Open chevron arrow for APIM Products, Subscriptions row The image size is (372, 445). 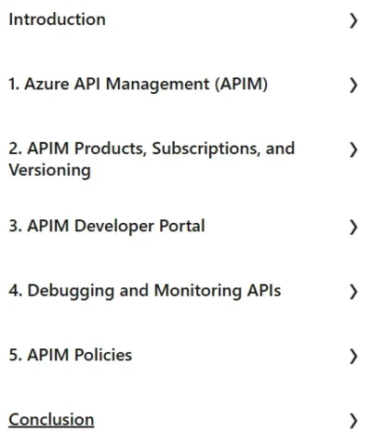click(x=353, y=151)
